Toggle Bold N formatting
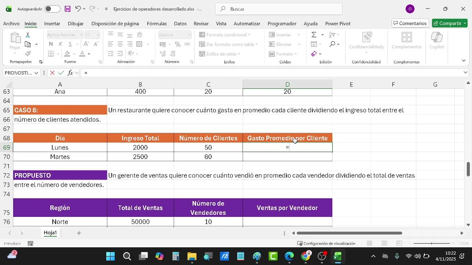Screen dimensions: 472x265 51,44
